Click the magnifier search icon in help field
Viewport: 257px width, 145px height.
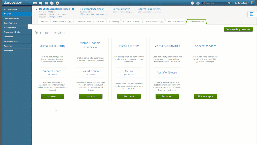229,3
